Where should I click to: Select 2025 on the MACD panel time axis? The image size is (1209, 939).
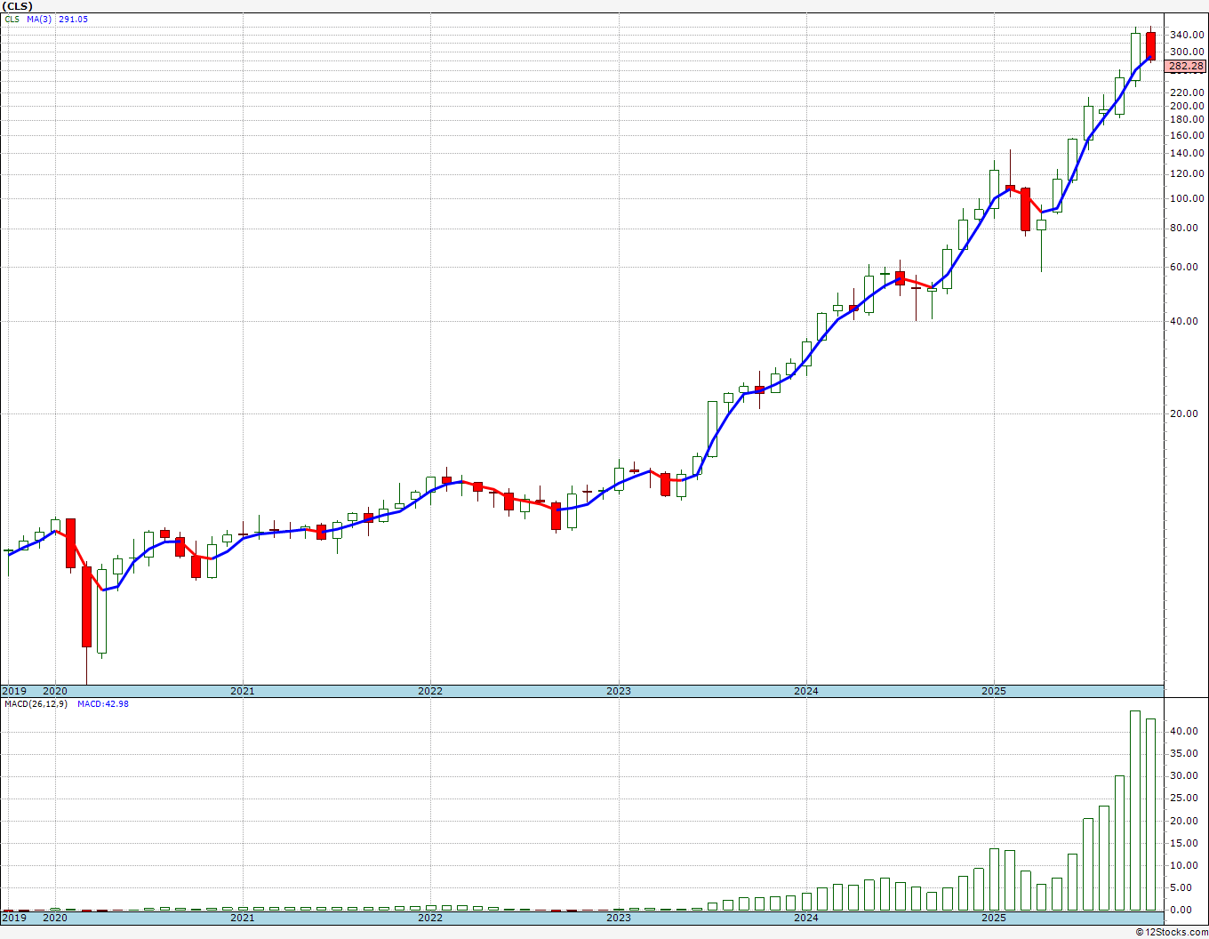point(994,918)
